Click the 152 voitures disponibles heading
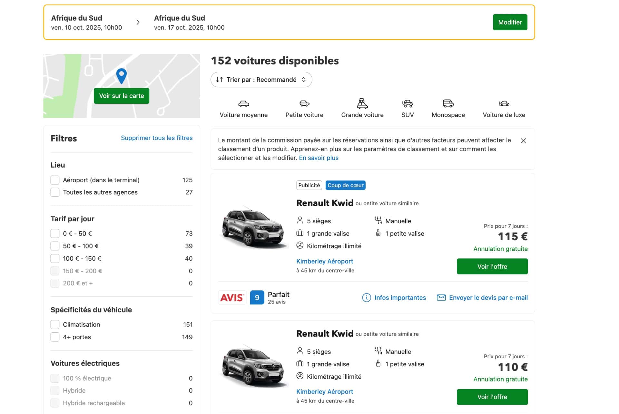Image resolution: width=619 pixels, height=414 pixels. pyautogui.click(x=275, y=61)
